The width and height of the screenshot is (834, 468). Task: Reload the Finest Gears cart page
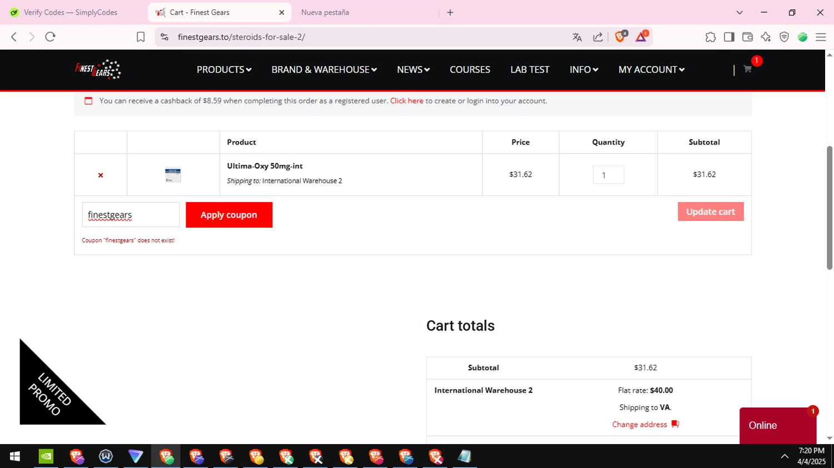point(50,37)
